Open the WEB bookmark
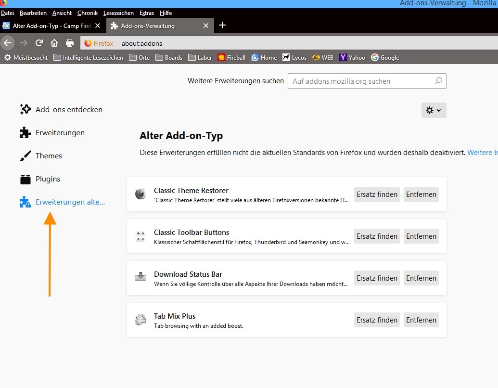The height and width of the screenshot is (388, 498). pos(323,57)
